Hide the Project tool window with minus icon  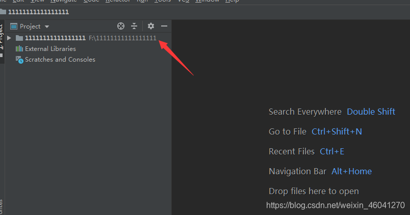(164, 26)
